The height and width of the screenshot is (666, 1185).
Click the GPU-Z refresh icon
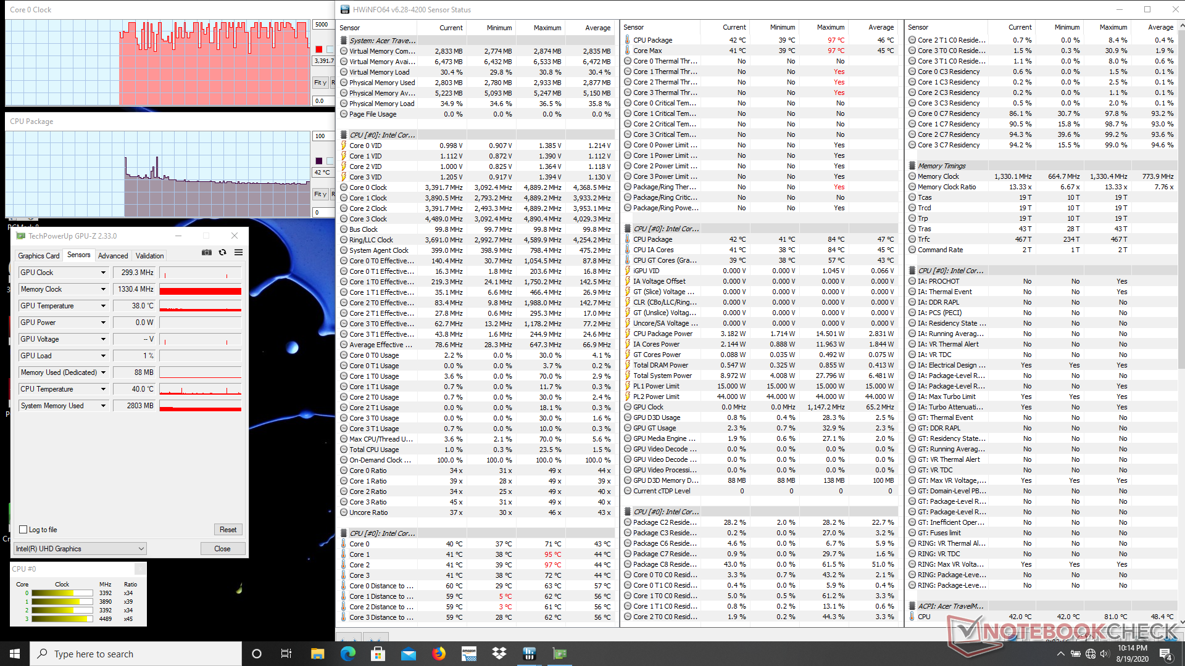click(222, 252)
